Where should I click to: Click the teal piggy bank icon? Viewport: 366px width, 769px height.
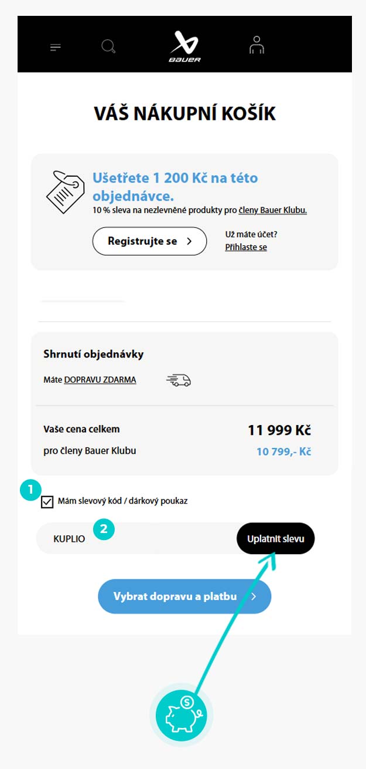point(180,716)
